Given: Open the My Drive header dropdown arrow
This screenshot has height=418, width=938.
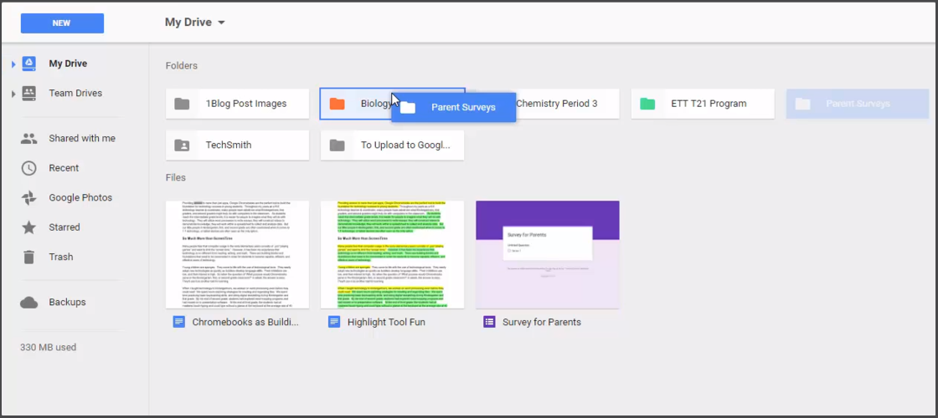Looking at the screenshot, I should (x=221, y=23).
